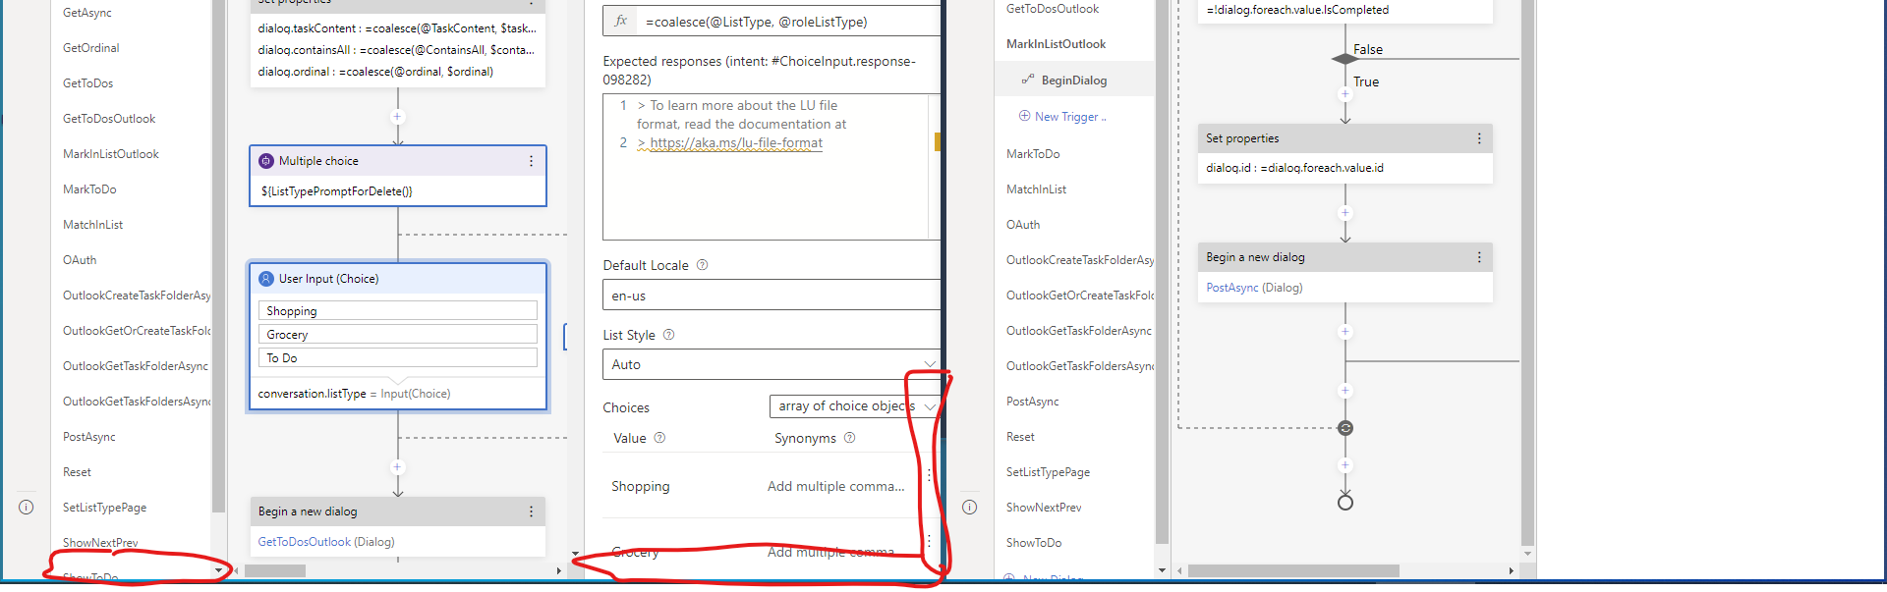Click the purple Multiple choice node icon
The width and height of the screenshot is (1887, 592).
(x=265, y=161)
